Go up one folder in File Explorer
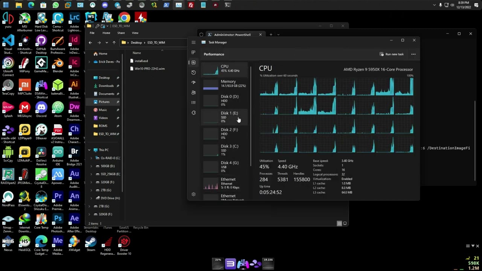Viewport: 482px width, 271px height. (x=114, y=43)
